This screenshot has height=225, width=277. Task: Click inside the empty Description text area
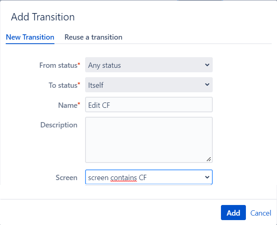tap(149, 140)
